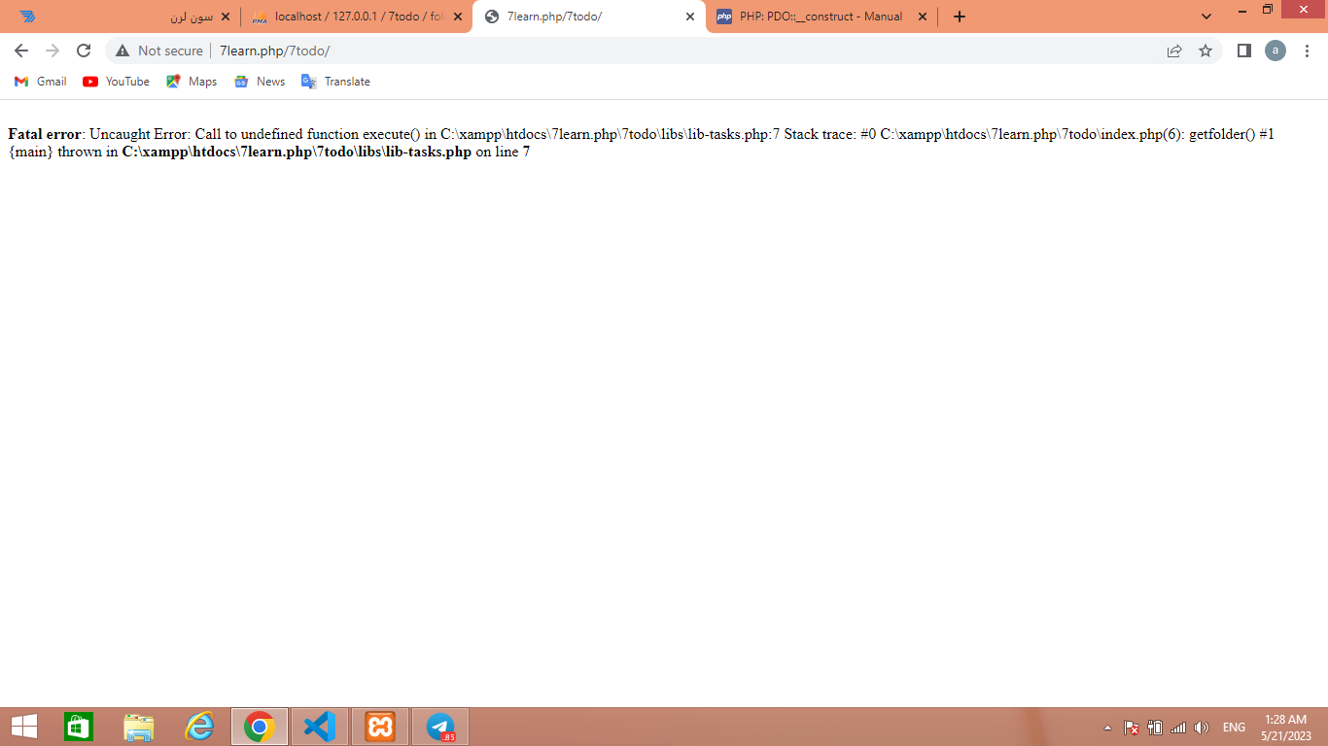Open the Store app from taskbar
Viewport: 1328px width, 746px height.
[79, 727]
